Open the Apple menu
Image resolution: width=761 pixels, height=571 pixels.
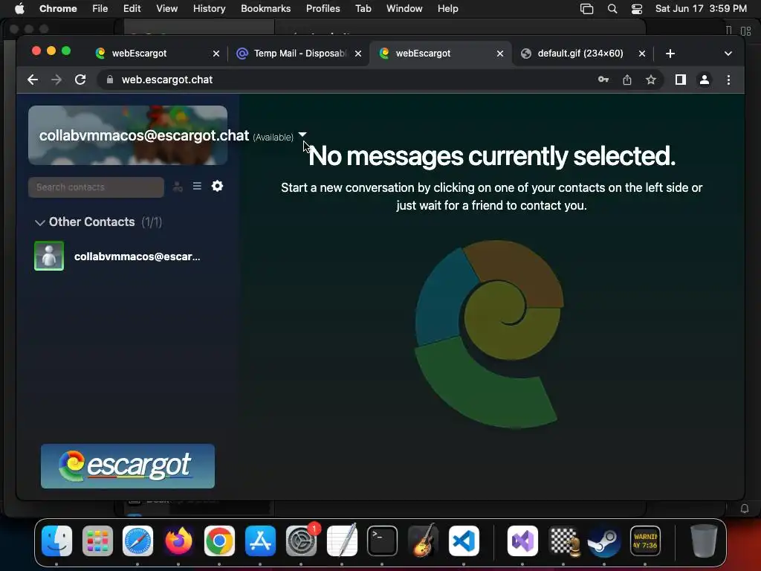pos(19,8)
